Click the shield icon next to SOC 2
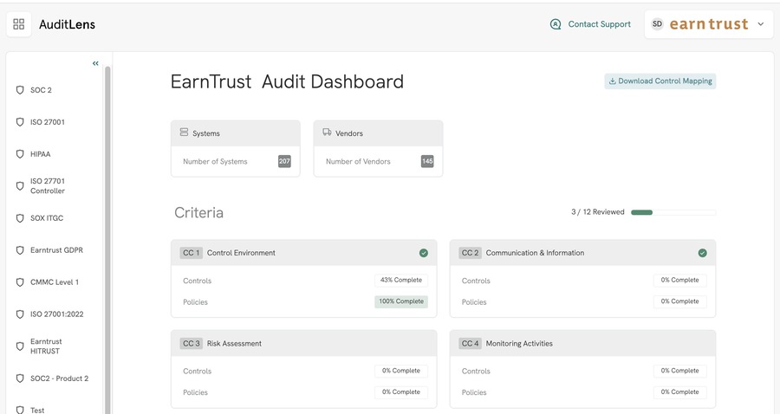The height and width of the screenshot is (414, 780). coord(20,90)
